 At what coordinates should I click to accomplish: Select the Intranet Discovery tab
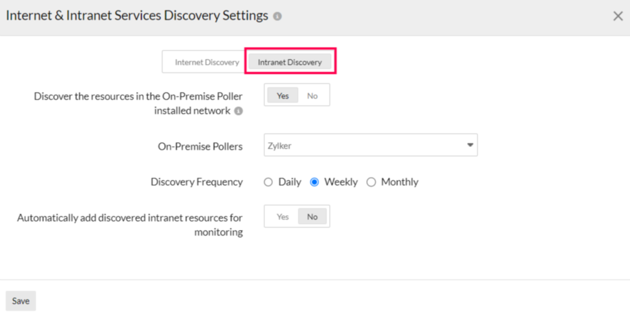point(290,62)
